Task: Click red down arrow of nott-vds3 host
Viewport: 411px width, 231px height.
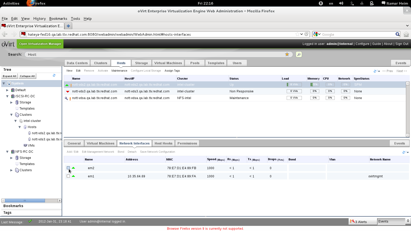Action: [68, 92]
